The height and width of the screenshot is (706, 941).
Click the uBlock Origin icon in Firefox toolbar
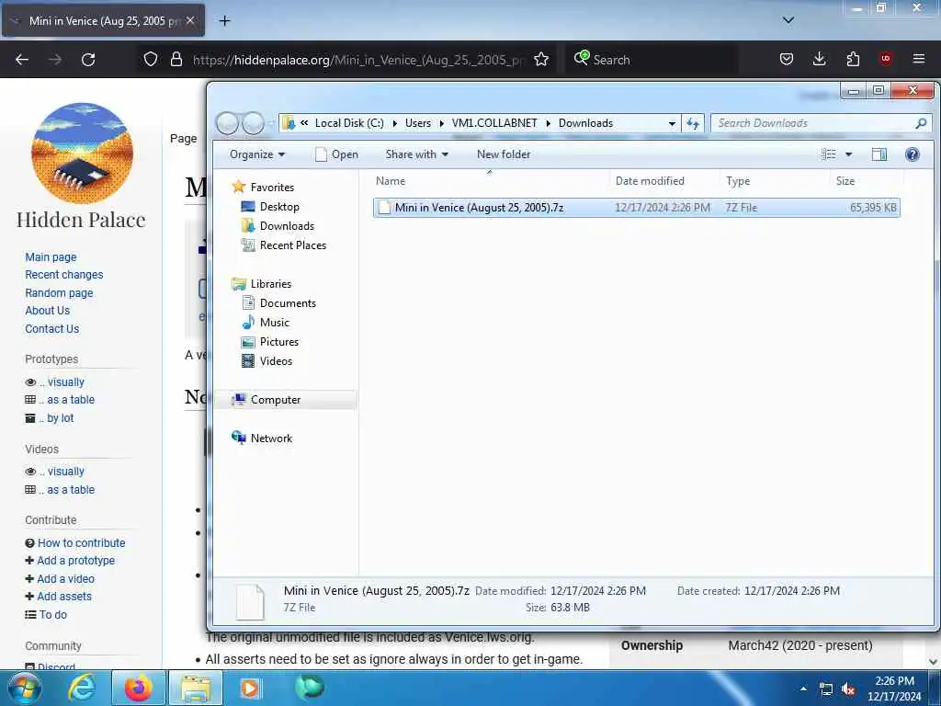click(885, 59)
